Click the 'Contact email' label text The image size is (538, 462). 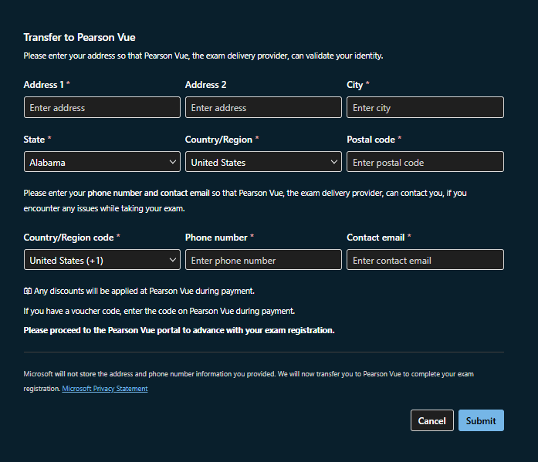click(x=375, y=238)
